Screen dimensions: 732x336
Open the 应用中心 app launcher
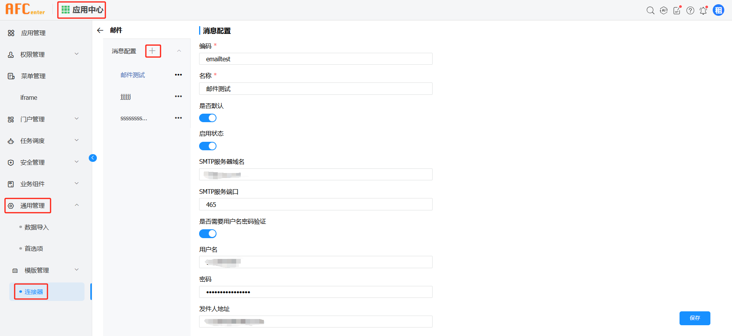click(82, 10)
